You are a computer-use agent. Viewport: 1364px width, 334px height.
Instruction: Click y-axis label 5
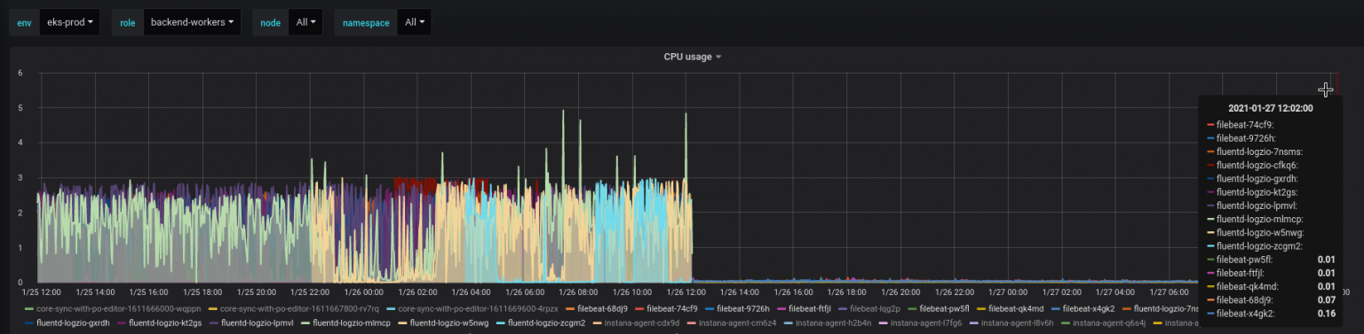tap(20, 108)
